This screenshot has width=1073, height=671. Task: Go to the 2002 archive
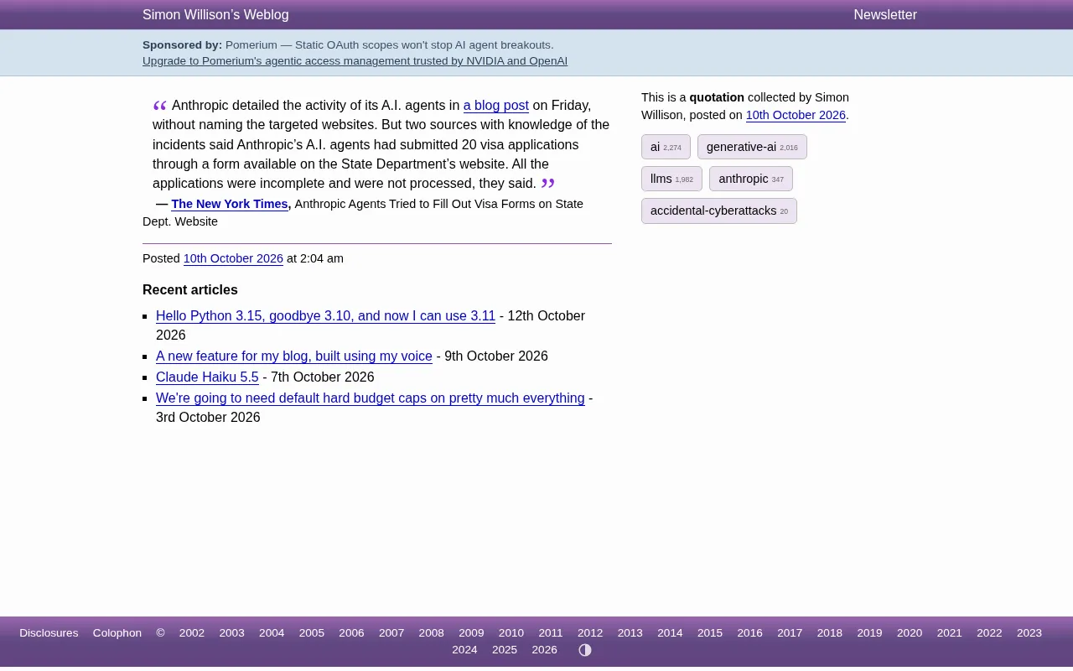coord(192,633)
